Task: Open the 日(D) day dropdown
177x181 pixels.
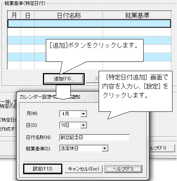Action: pyautogui.click(x=83, y=125)
